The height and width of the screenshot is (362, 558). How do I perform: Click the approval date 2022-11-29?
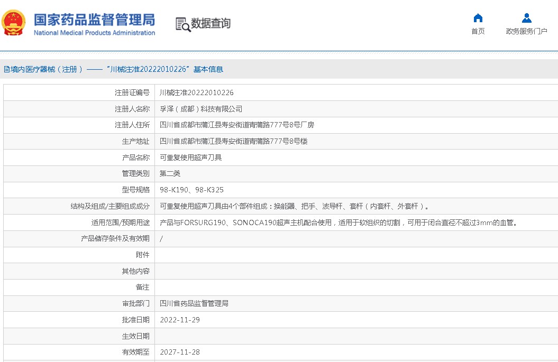pos(179,320)
